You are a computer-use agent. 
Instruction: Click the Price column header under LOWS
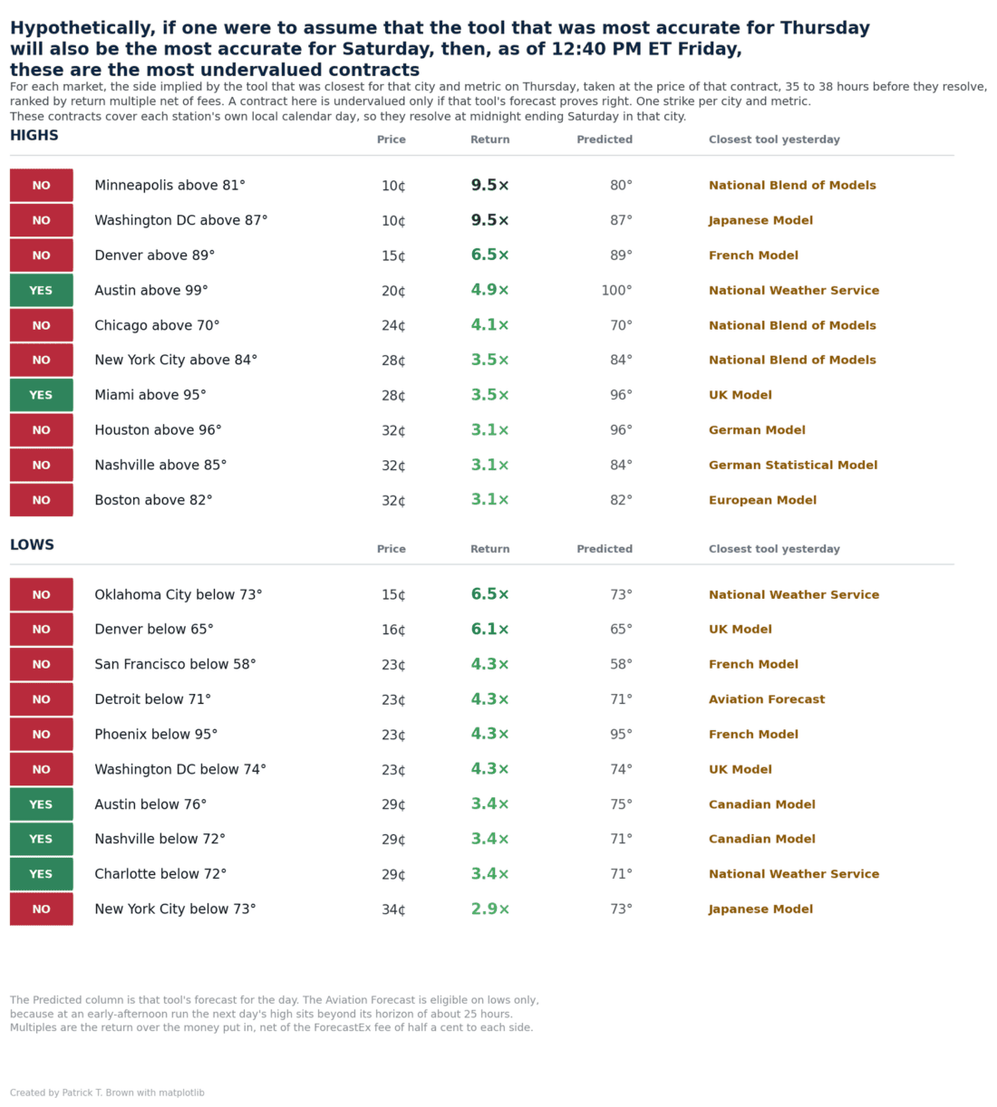pos(392,549)
